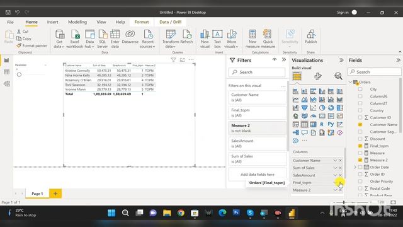Select the Pie chart visual
Image resolution: width=403 pixels, height=227 pixels.
322,108
